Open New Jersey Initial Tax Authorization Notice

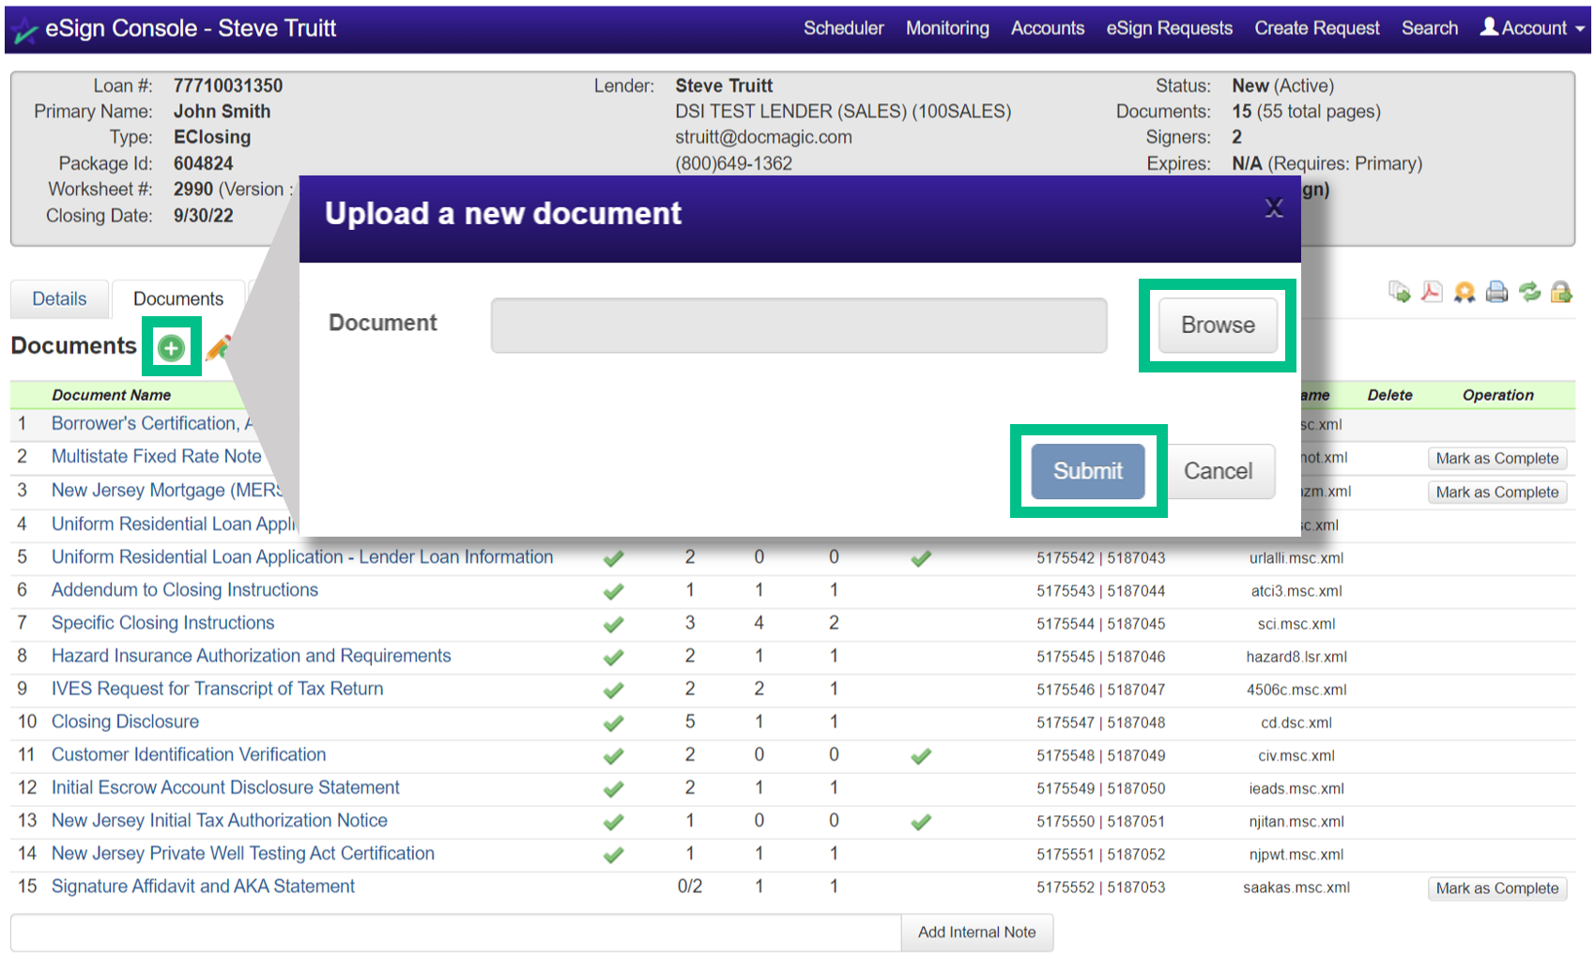220,819
